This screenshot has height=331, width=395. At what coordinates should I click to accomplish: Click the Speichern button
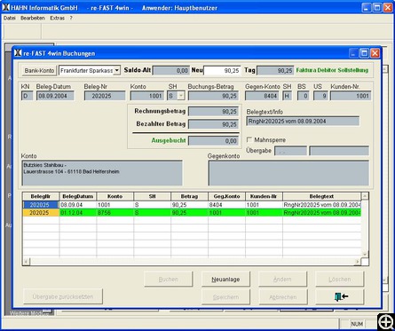(x=225, y=296)
